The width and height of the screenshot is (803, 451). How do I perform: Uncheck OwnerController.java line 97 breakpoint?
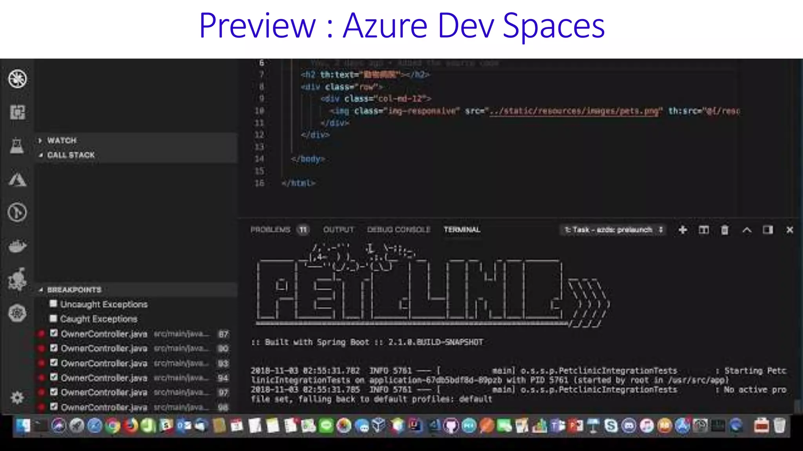pyautogui.click(x=54, y=392)
